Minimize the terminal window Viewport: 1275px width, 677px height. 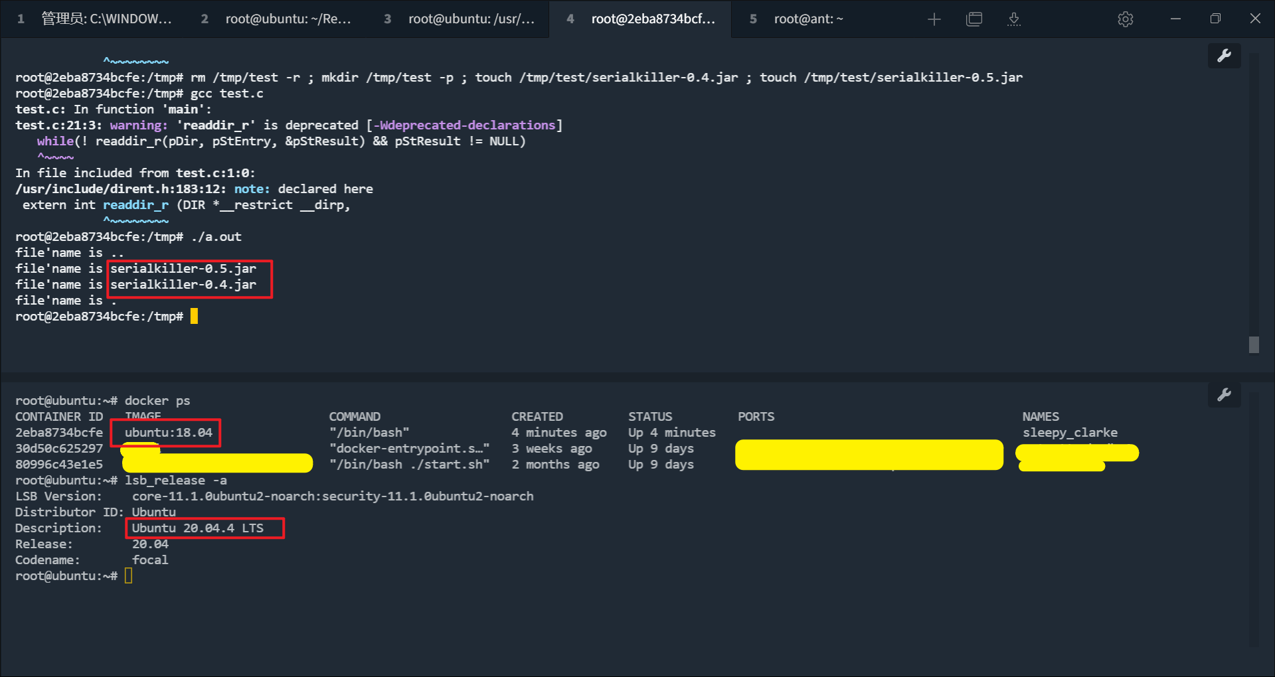coord(1175,19)
